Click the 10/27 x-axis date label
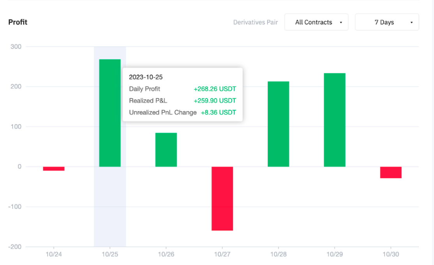 pos(222,254)
